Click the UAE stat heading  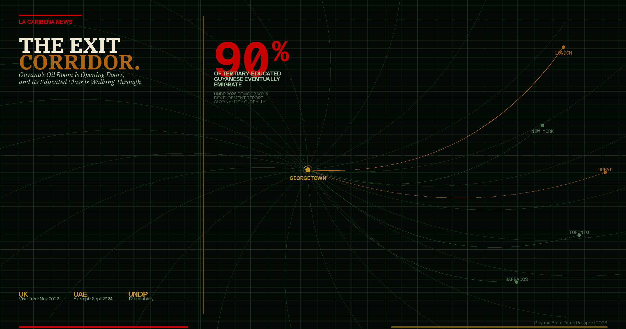tap(80, 294)
